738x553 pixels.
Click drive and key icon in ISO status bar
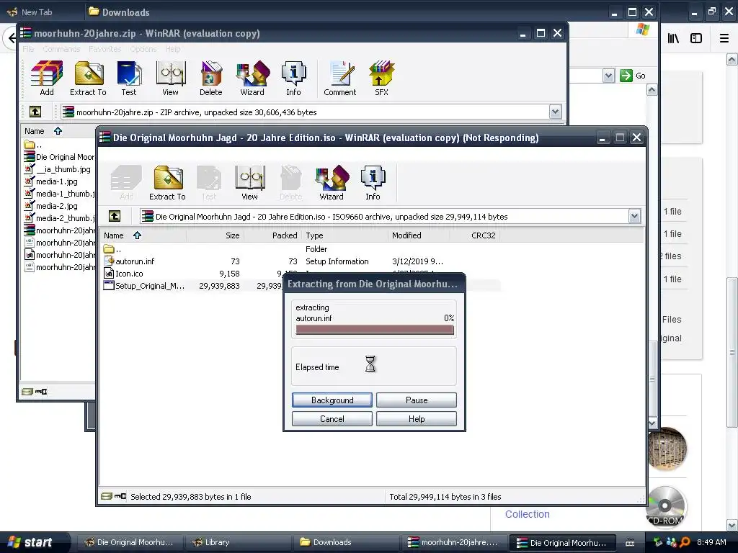(113, 496)
